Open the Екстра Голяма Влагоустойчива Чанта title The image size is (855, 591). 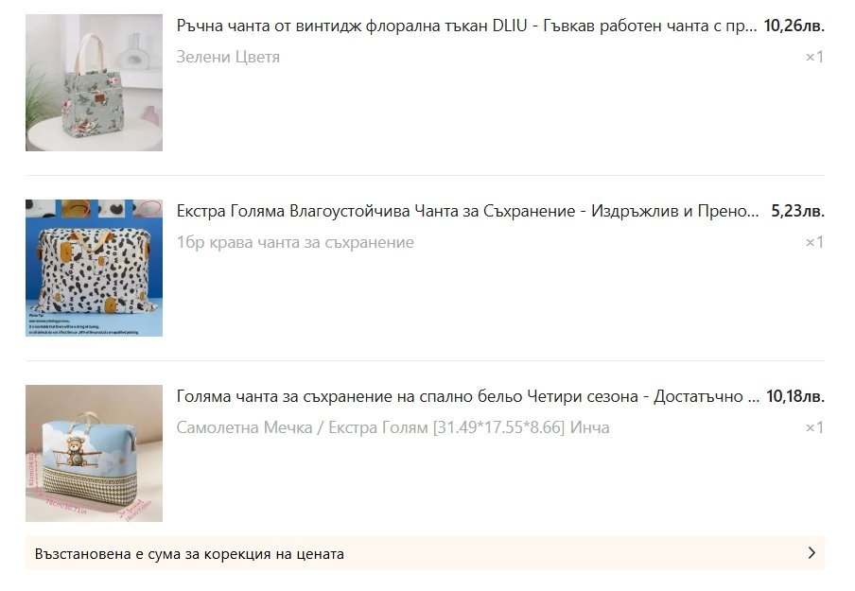(x=467, y=211)
